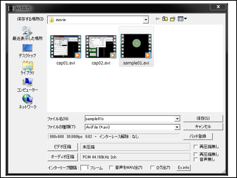Open Desktop (デスクトップ) in sidebar
Screen dimensions: 237x178
[x=27, y=51]
